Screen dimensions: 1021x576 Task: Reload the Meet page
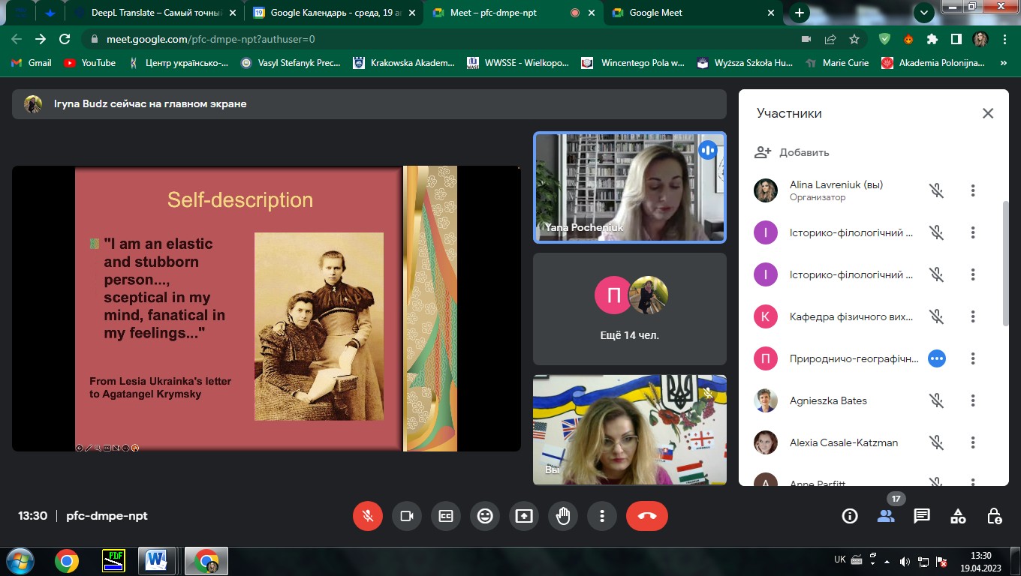[x=65, y=39]
